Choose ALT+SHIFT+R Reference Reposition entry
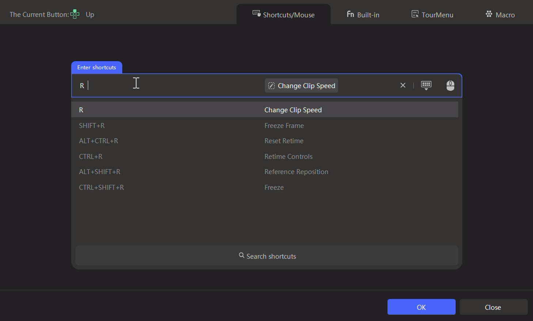Image resolution: width=533 pixels, height=321 pixels. 264,172
